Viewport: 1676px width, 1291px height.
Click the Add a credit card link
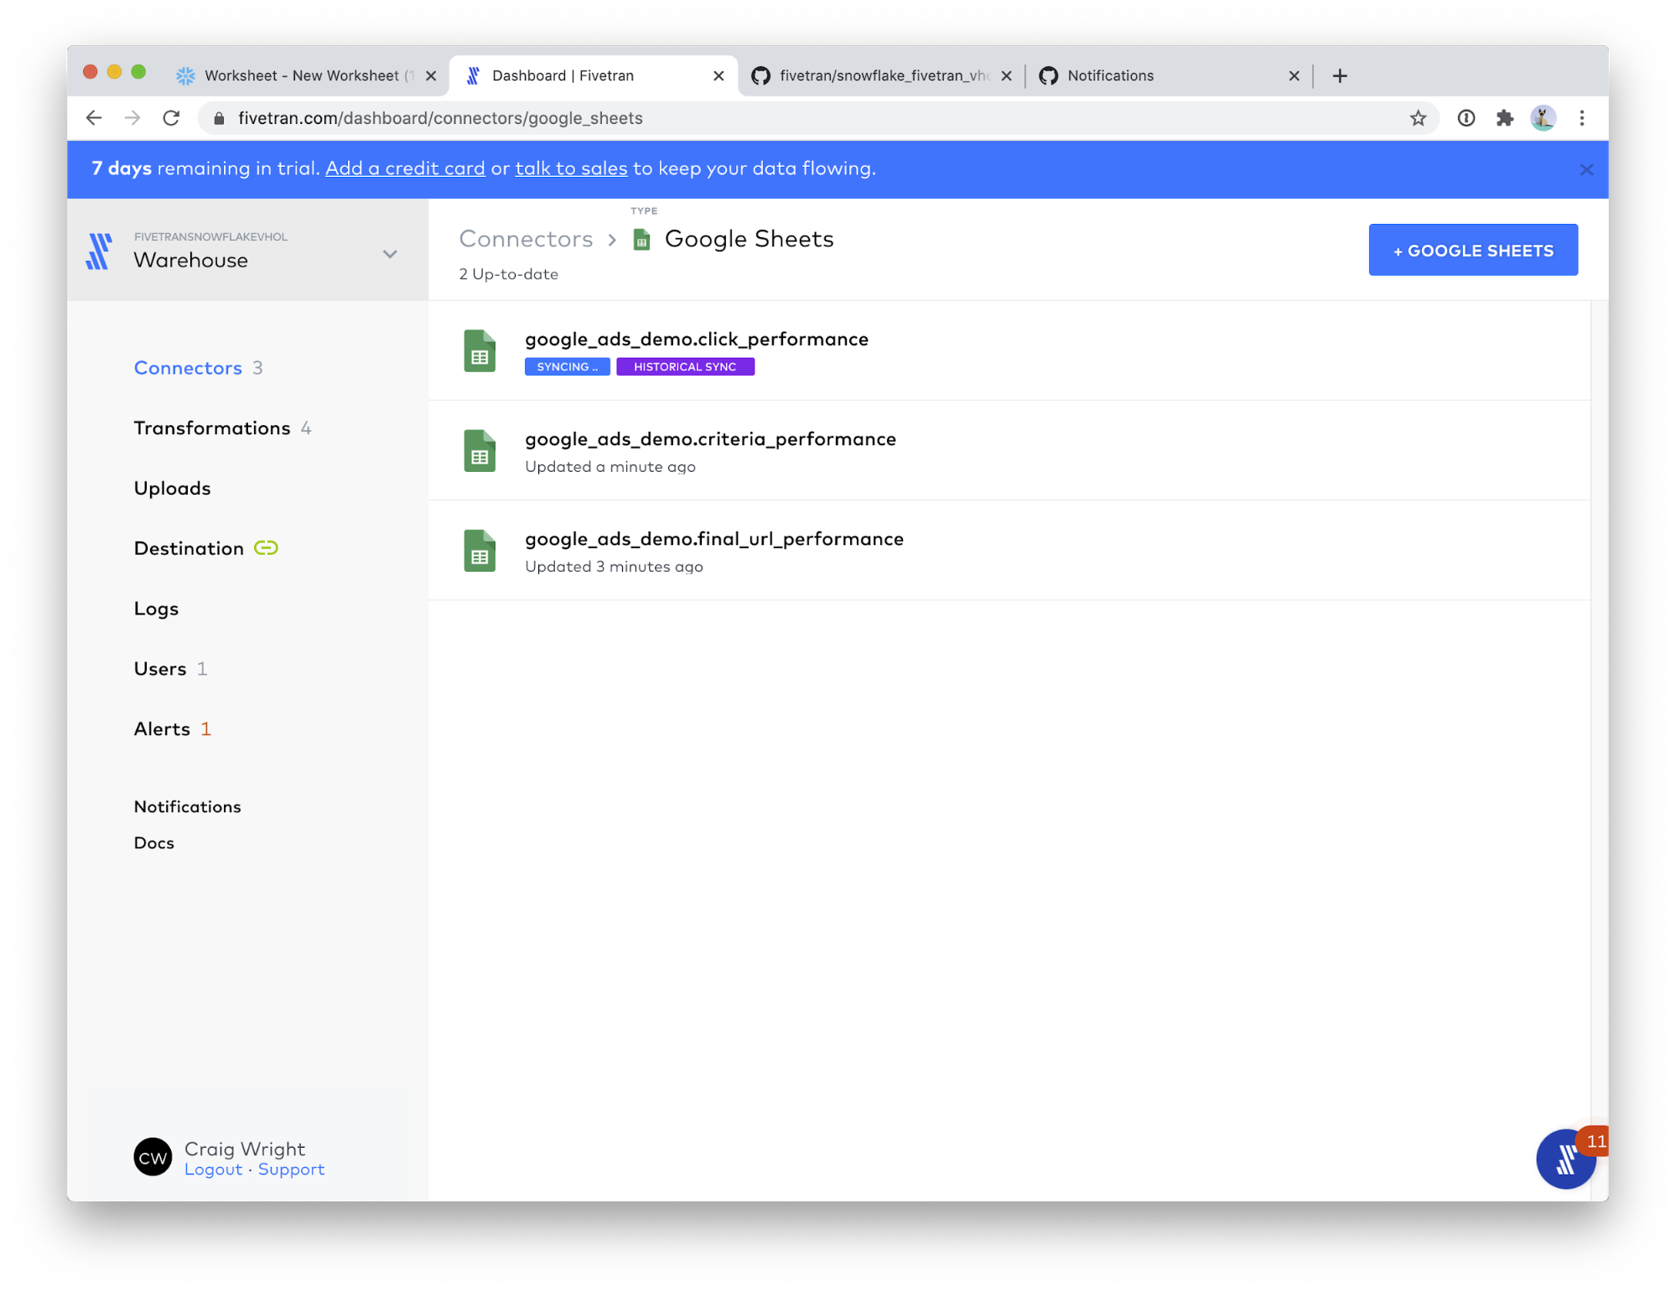405,169
